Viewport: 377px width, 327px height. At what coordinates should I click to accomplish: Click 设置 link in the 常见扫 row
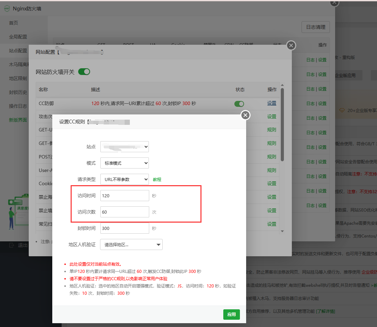pyautogui.click(x=272, y=224)
